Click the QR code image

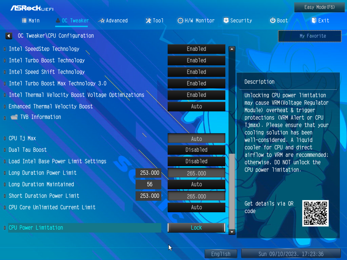(315, 213)
